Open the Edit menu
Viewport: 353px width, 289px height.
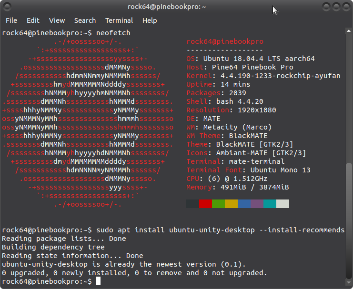pyautogui.click(x=33, y=20)
